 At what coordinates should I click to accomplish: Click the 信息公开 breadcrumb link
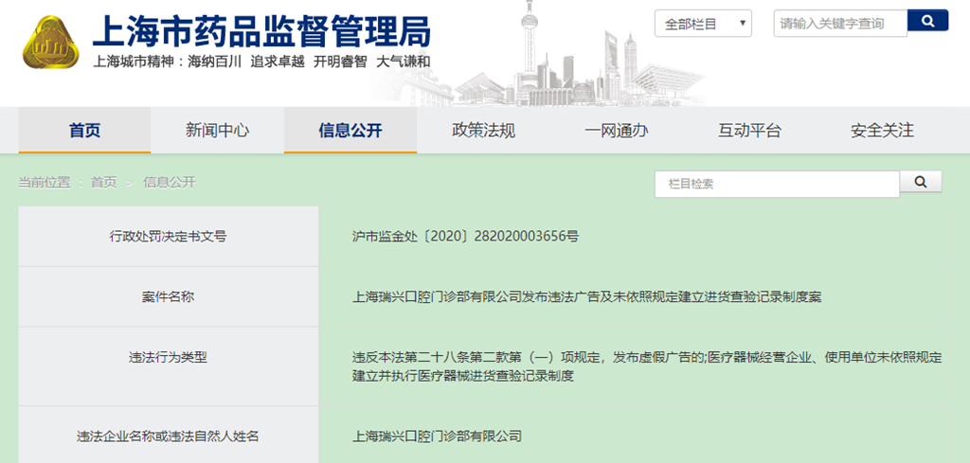pos(170,183)
